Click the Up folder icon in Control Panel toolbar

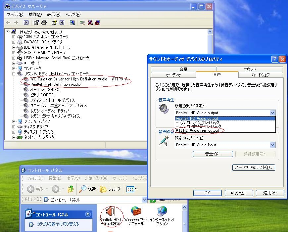(x=71, y=189)
